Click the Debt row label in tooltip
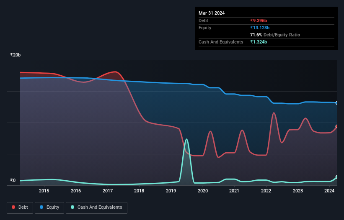344x220 pixels. point(203,20)
